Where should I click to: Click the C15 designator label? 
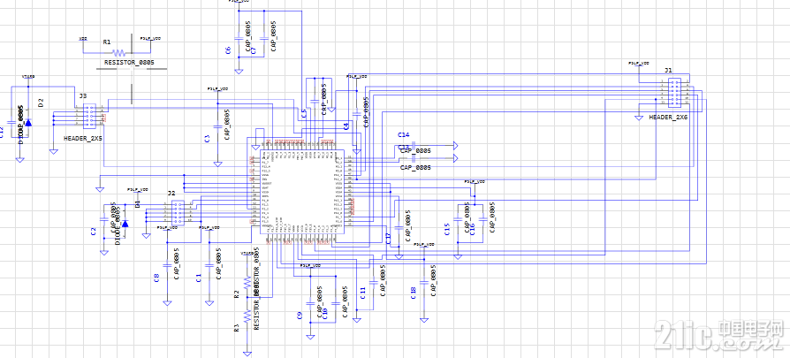coord(447,231)
